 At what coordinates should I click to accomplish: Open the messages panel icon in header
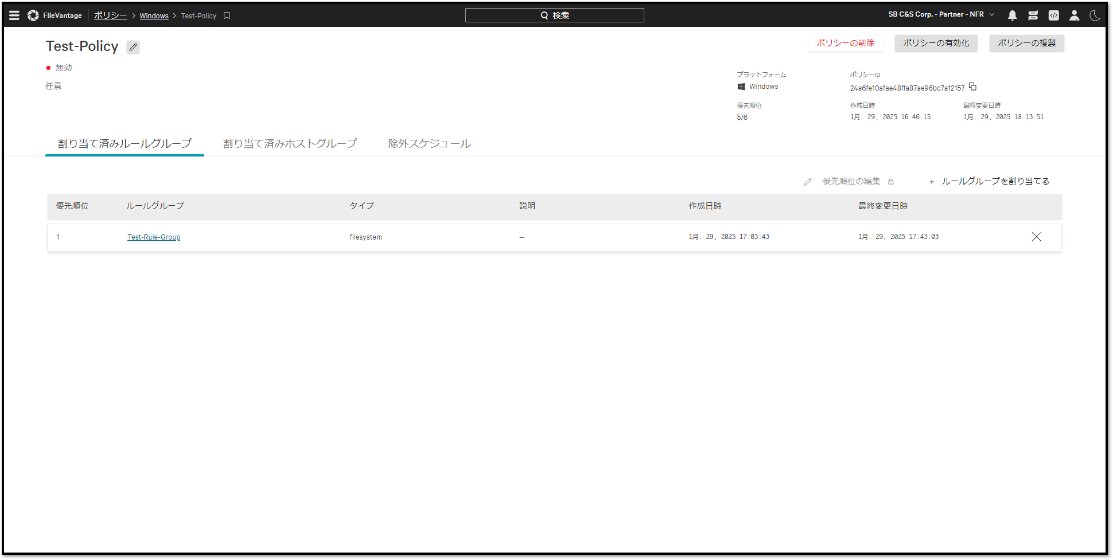click(x=1033, y=15)
